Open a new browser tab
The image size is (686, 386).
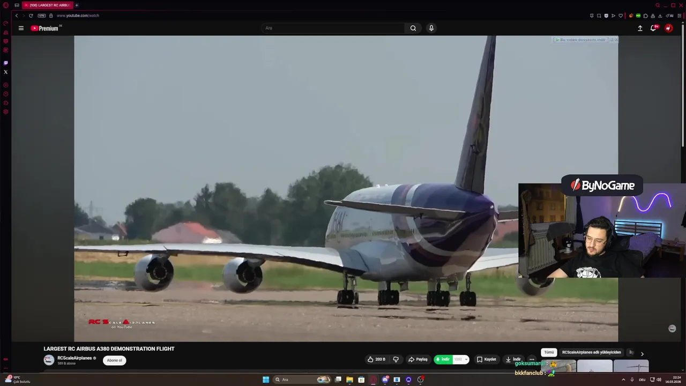point(77,5)
